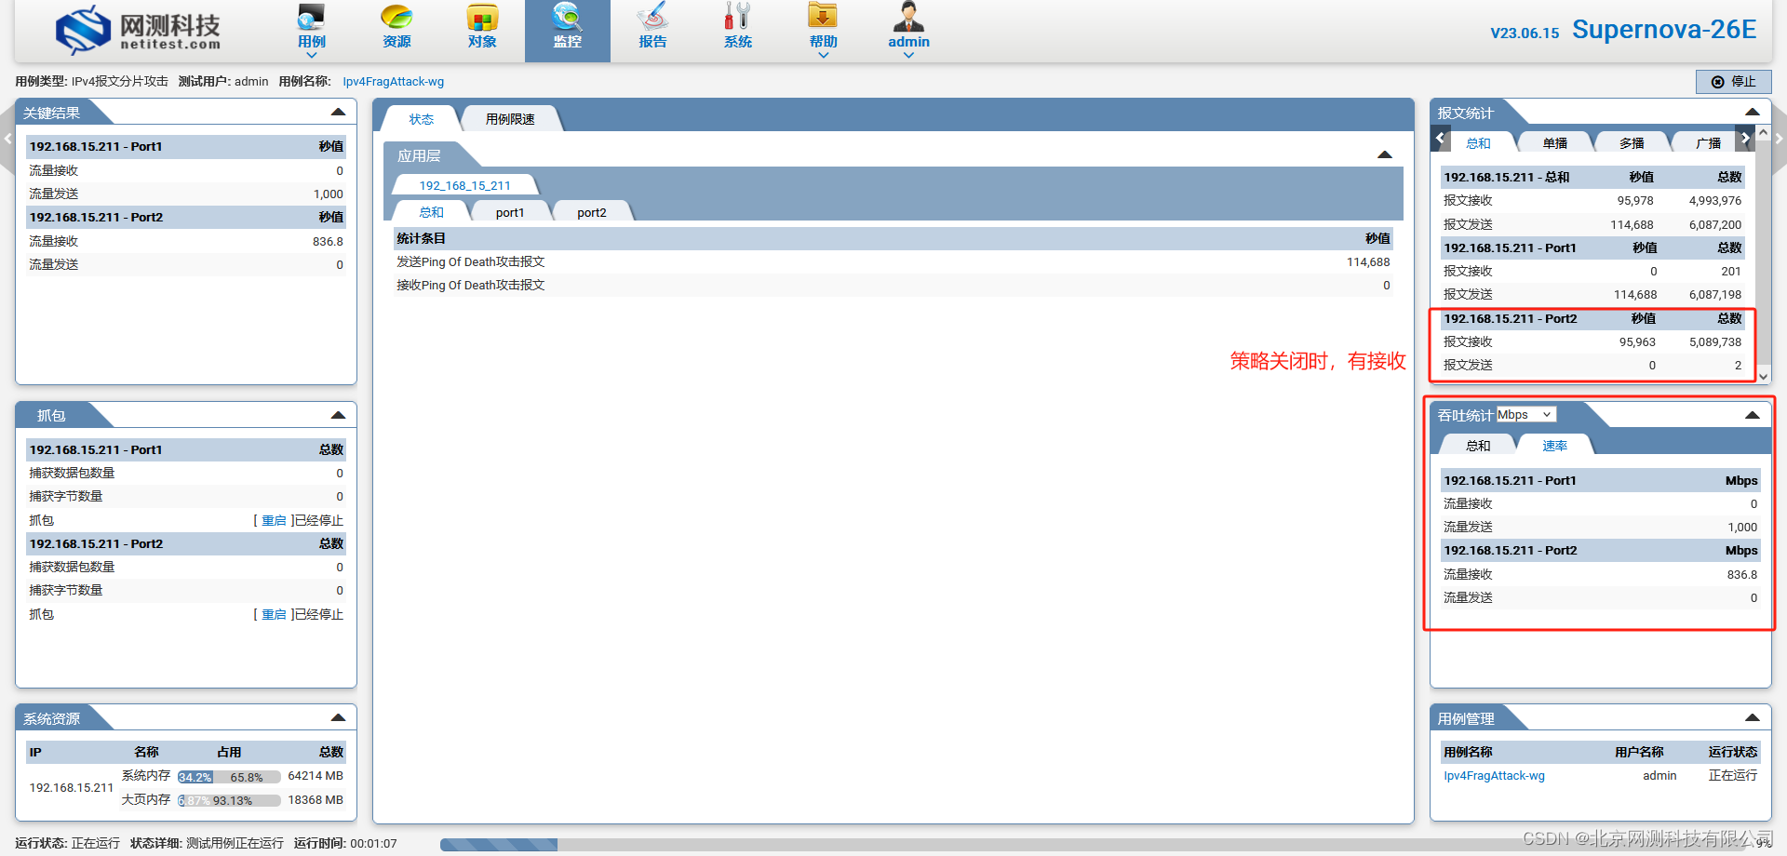
Task: Click the V23.06.15 version label
Action: (1525, 33)
